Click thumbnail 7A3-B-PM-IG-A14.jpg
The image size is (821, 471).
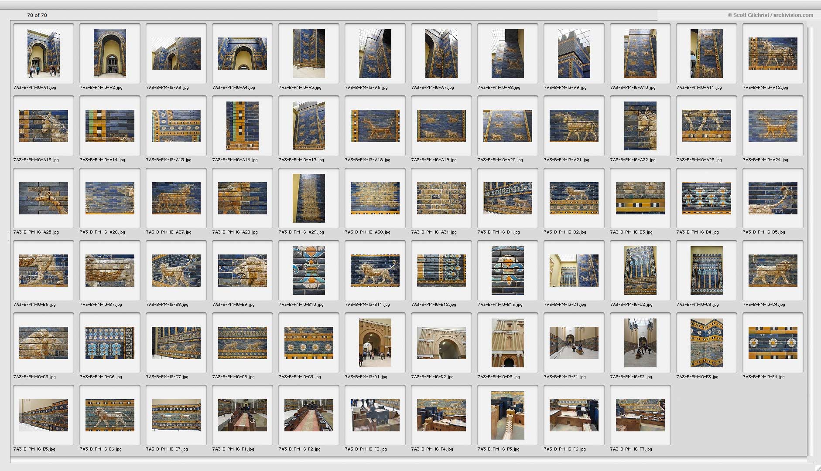click(110, 126)
